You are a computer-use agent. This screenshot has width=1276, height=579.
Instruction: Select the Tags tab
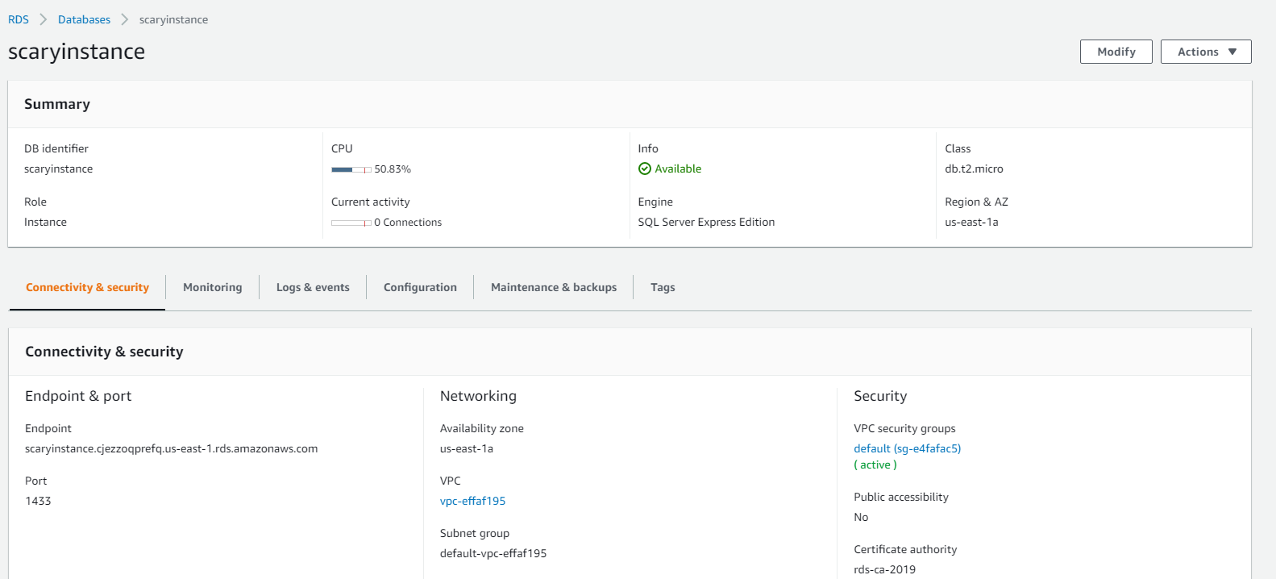[663, 288]
